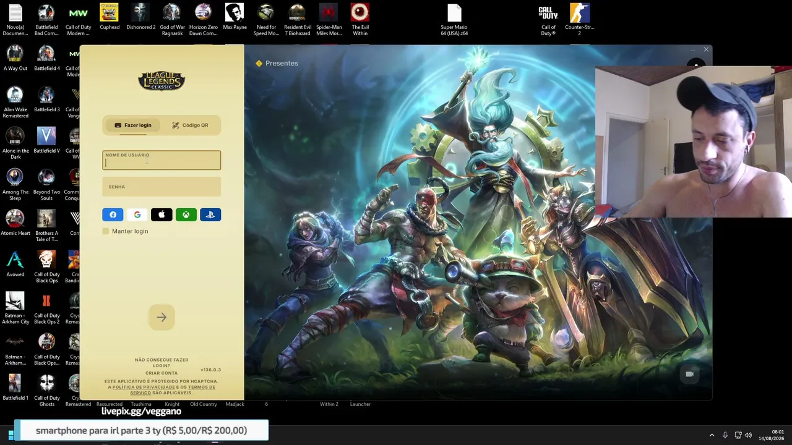
Task: Sign in with the Apple icon
Action: [161, 214]
